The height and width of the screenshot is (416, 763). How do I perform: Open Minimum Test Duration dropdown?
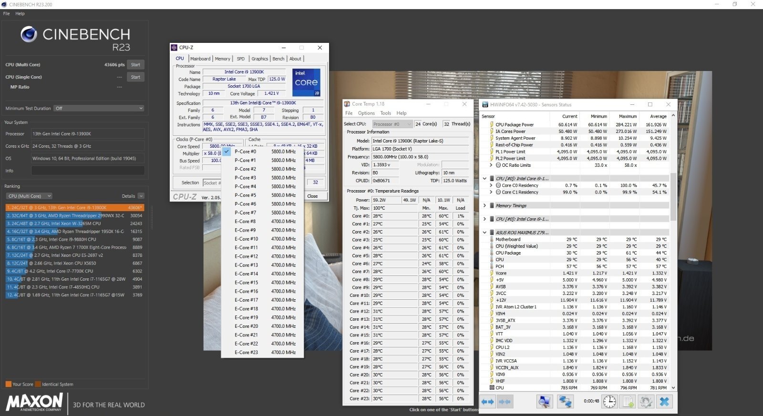(99, 108)
